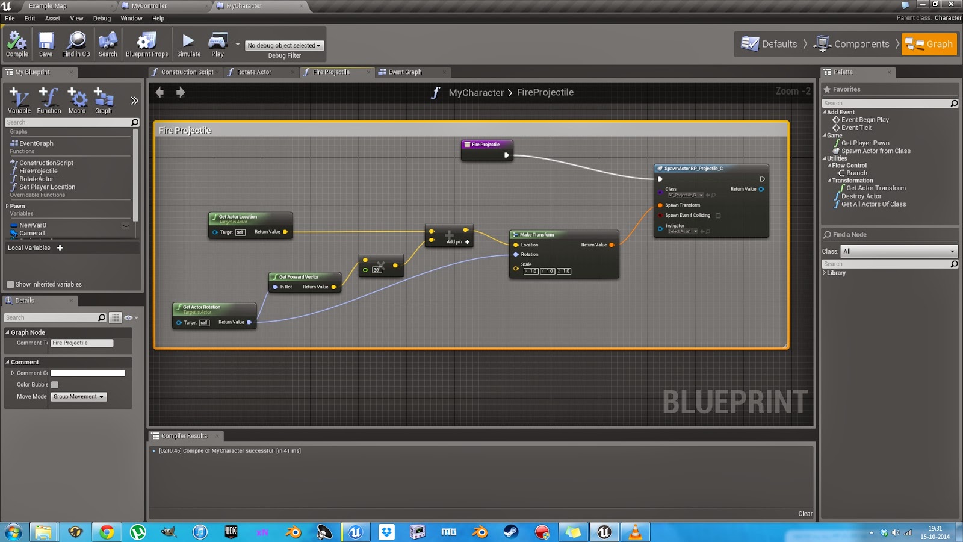Expand the Library section in Palette
The width and height of the screenshot is (963, 542).
825,273
